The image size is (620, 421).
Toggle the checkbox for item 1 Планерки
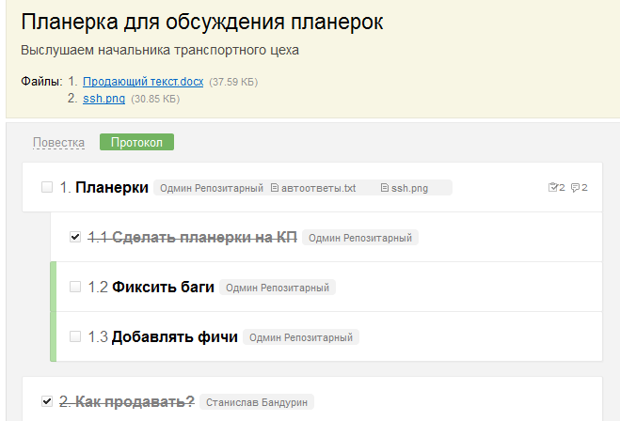click(x=47, y=188)
